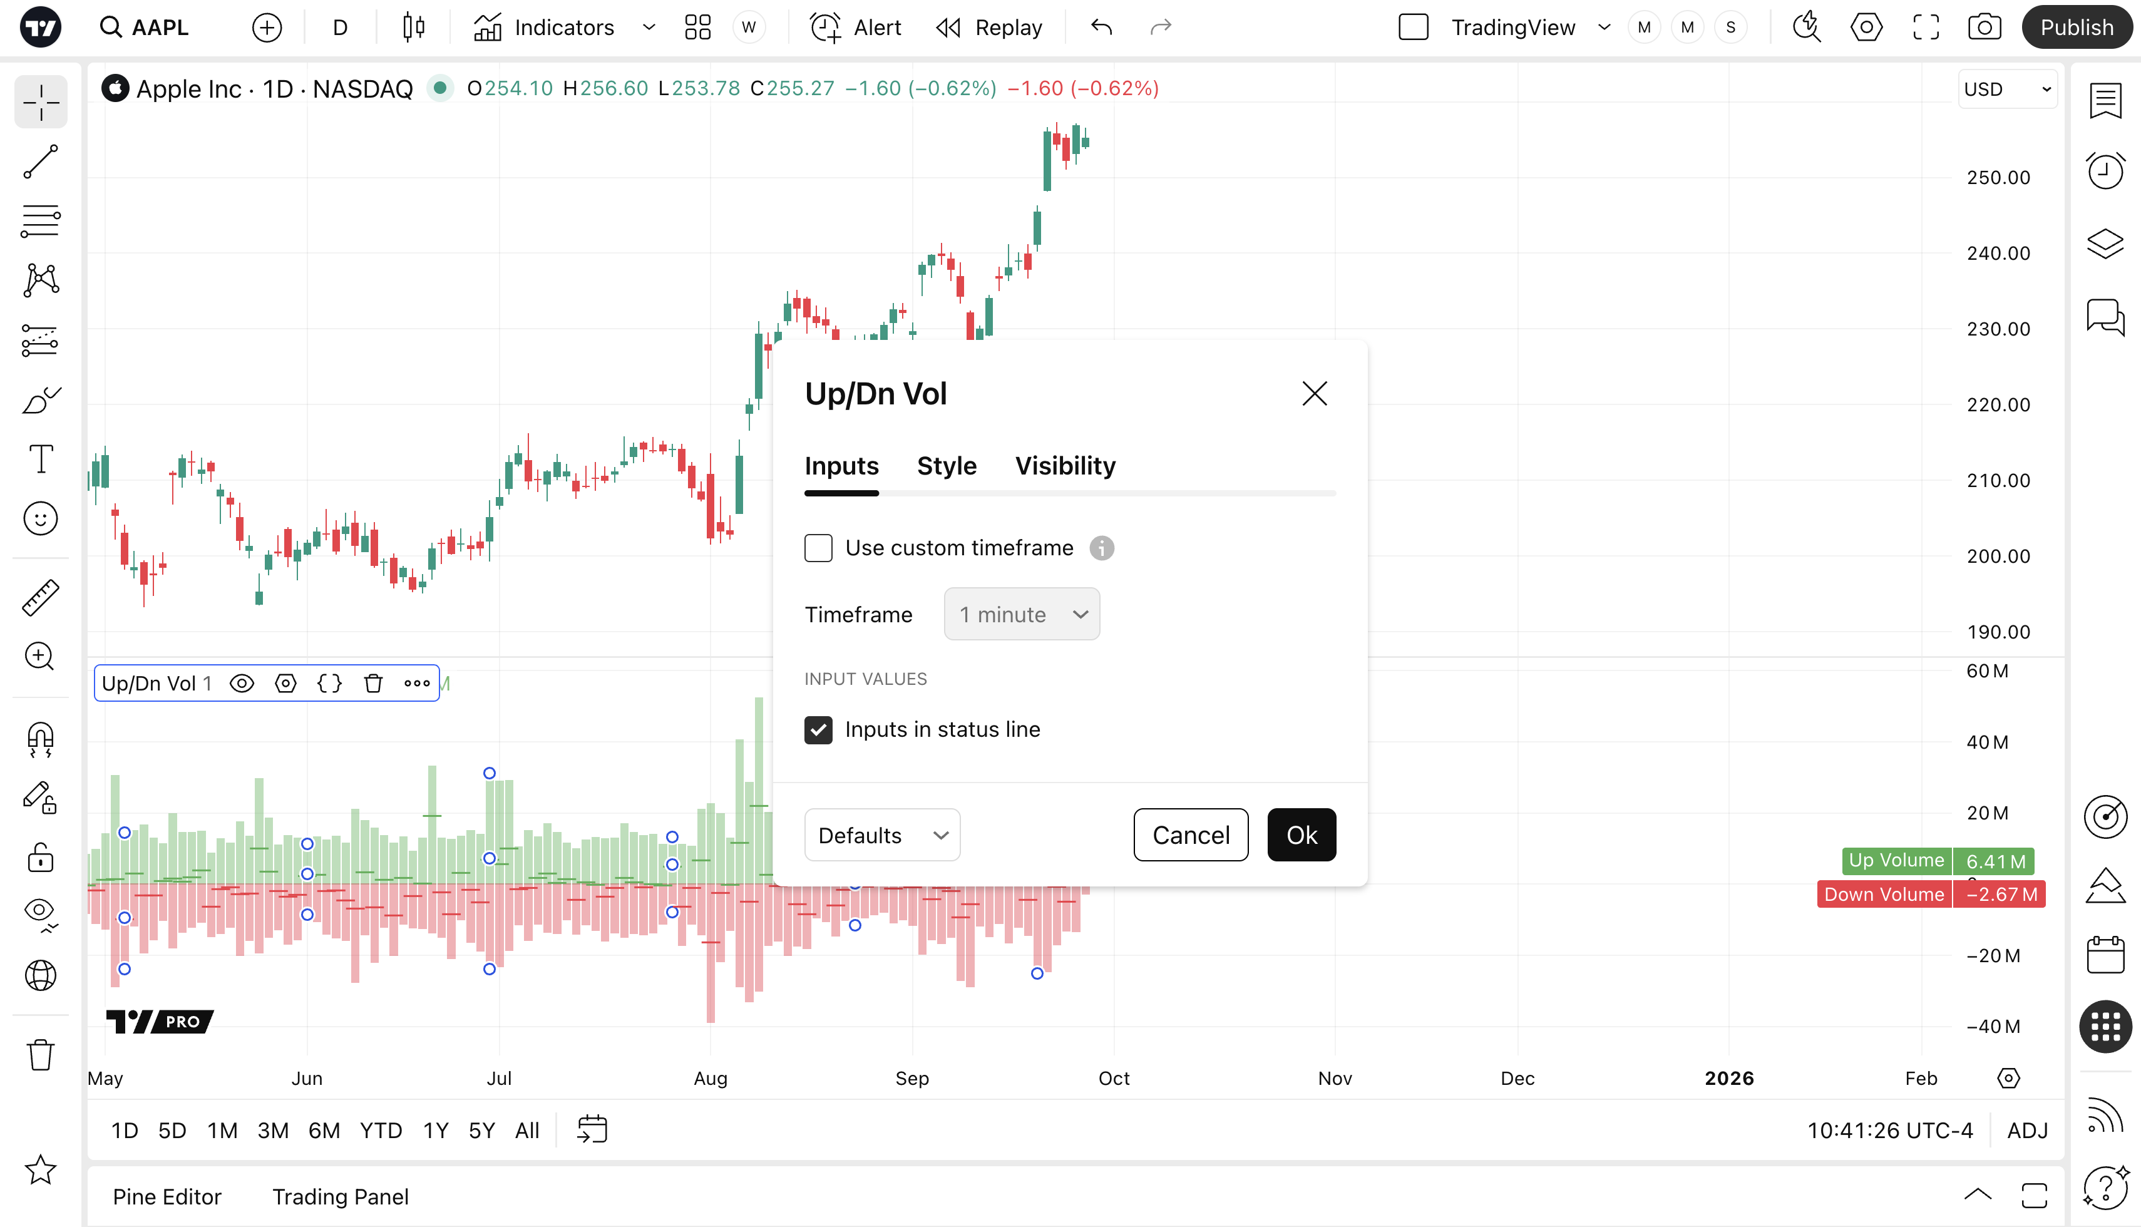2141x1227 pixels.
Task: Remove Up/Dn Vol indicator with trash icon
Action: [x=373, y=684]
